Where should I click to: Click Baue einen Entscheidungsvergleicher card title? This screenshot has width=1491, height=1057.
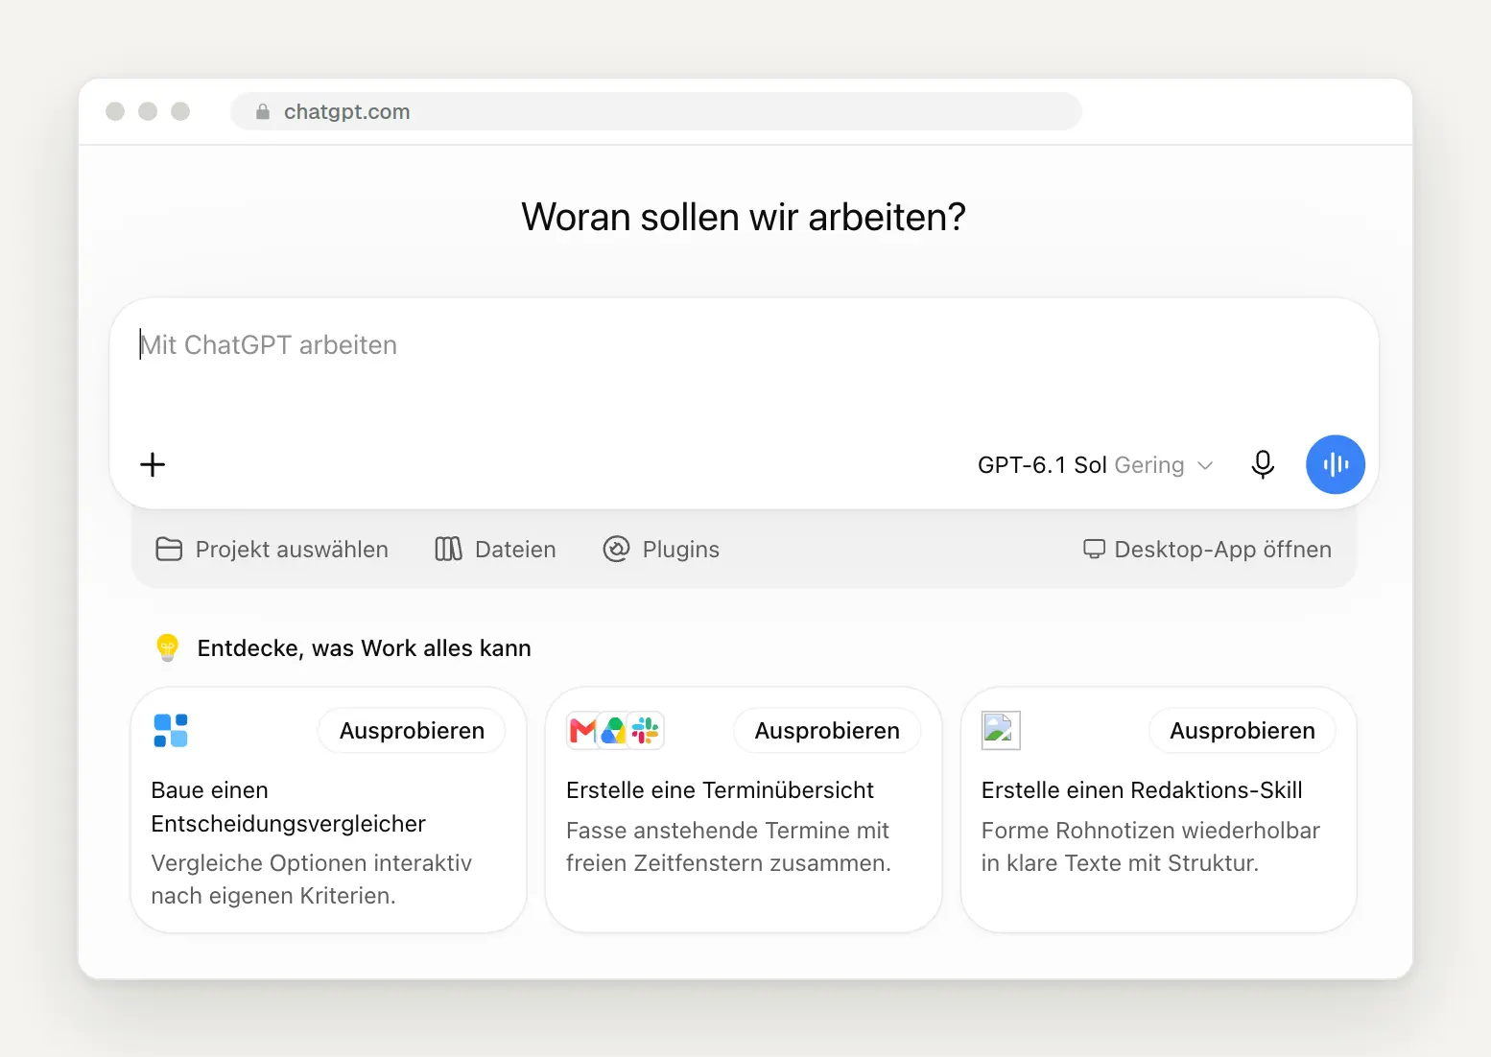coord(288,807)
